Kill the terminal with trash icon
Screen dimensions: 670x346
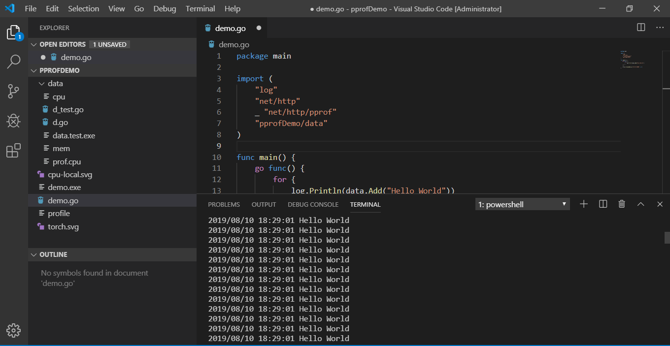click(x=621, y=203)
